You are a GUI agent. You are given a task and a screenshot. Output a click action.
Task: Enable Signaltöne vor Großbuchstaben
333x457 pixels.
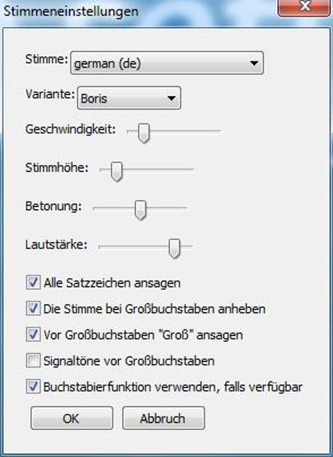[33, 361]
